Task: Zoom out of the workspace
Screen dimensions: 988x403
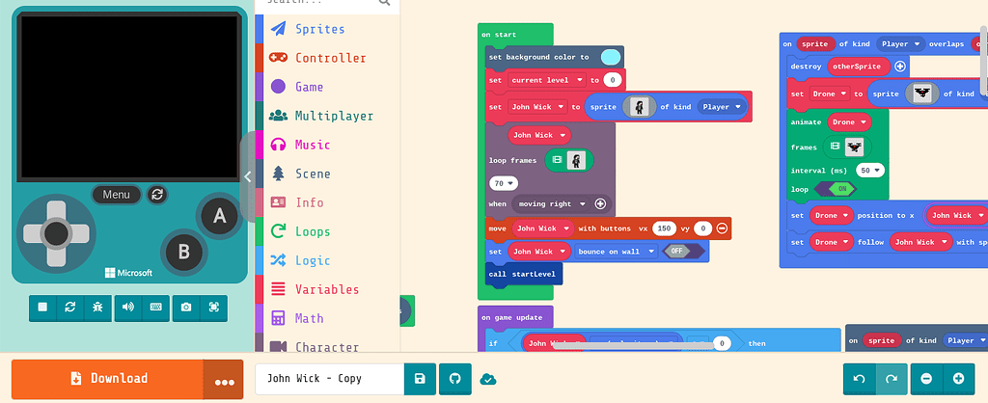Action: click(926, 379)
